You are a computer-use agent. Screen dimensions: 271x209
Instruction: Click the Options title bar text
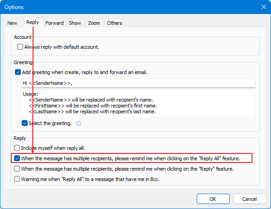tap(14, 7)
